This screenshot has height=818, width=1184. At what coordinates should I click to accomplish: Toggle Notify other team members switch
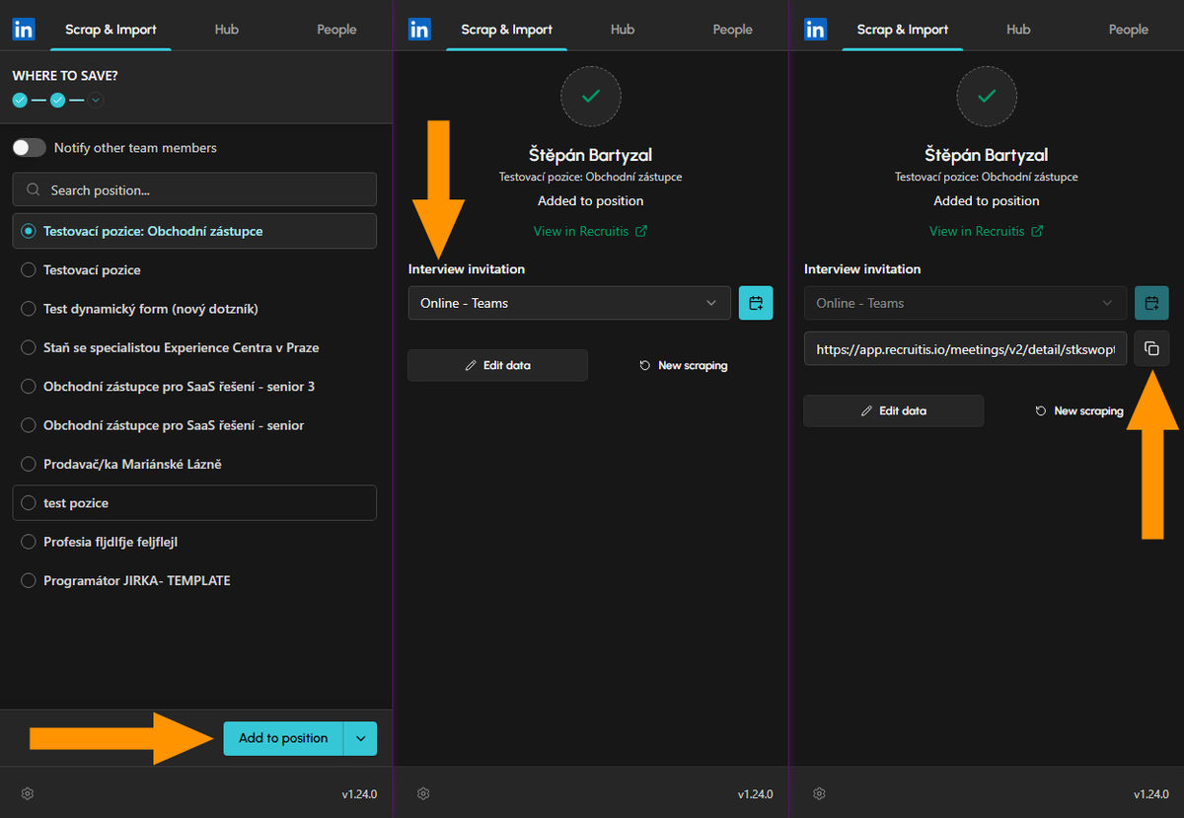tap(29, 147)
